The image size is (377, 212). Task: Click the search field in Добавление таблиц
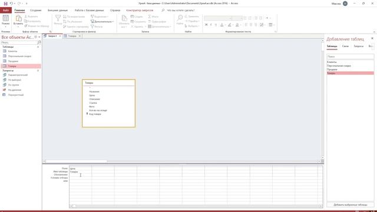point(350,57)
